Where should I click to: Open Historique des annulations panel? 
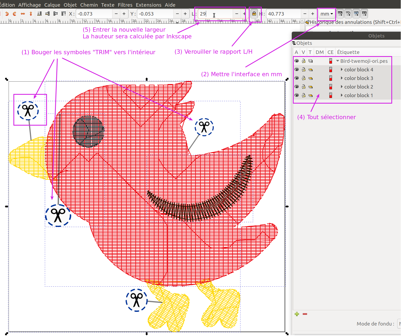point(353,22)
